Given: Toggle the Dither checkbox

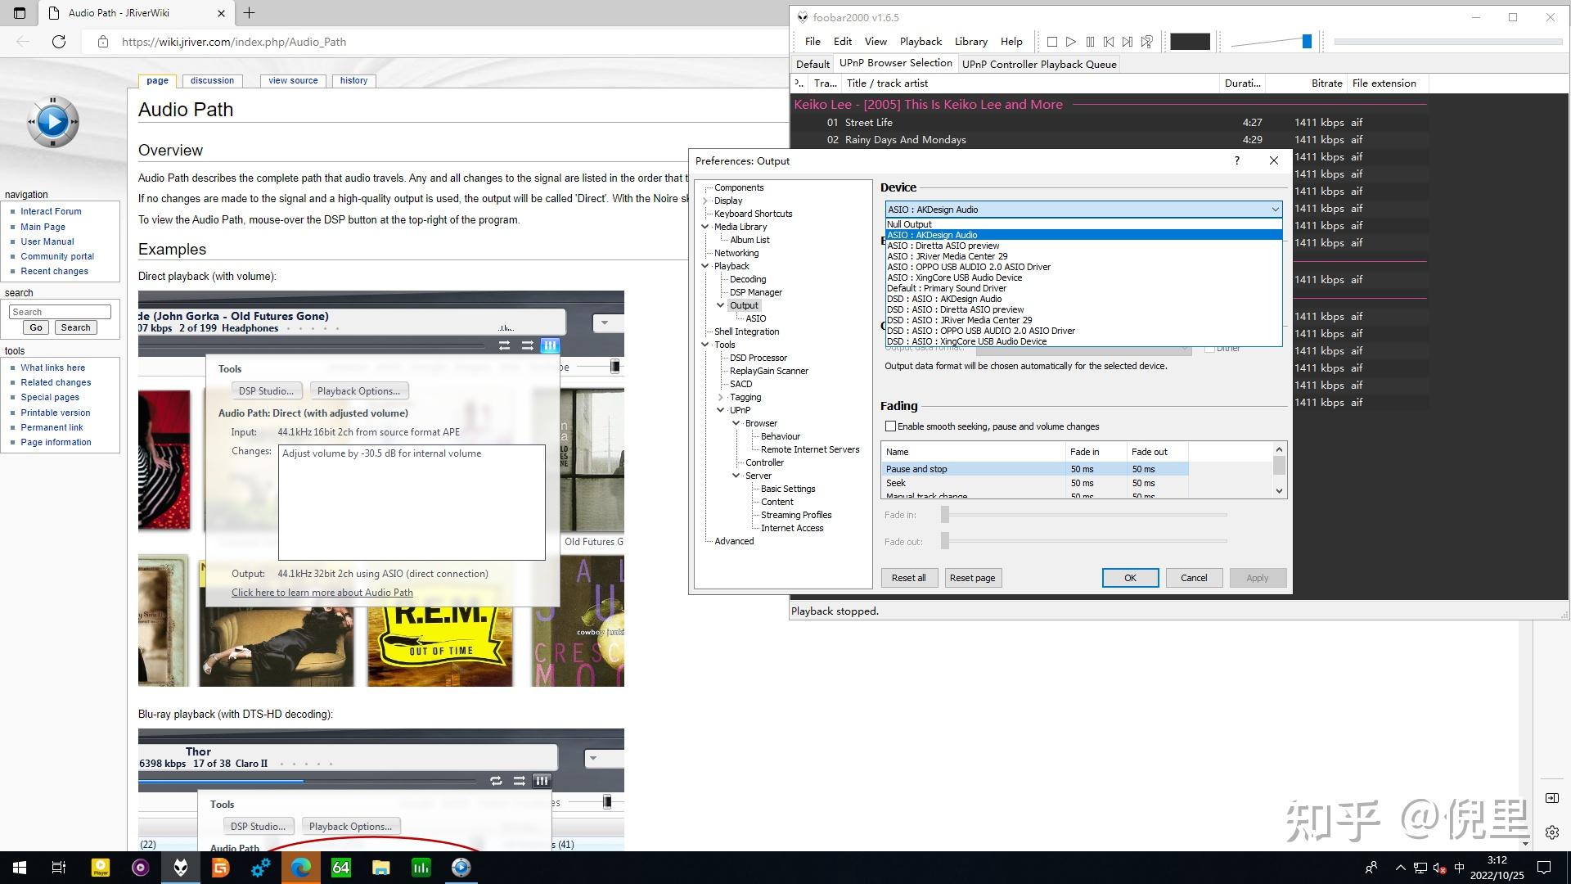Looking at the screenshot, I should pyautogui.click(x=1209, y=349).
